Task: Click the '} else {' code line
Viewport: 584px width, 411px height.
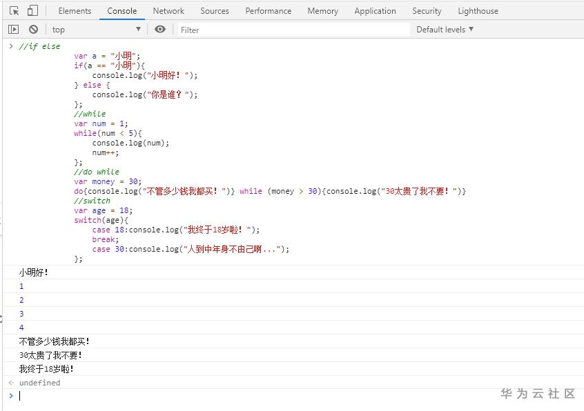Action: [x=92, y=85]
